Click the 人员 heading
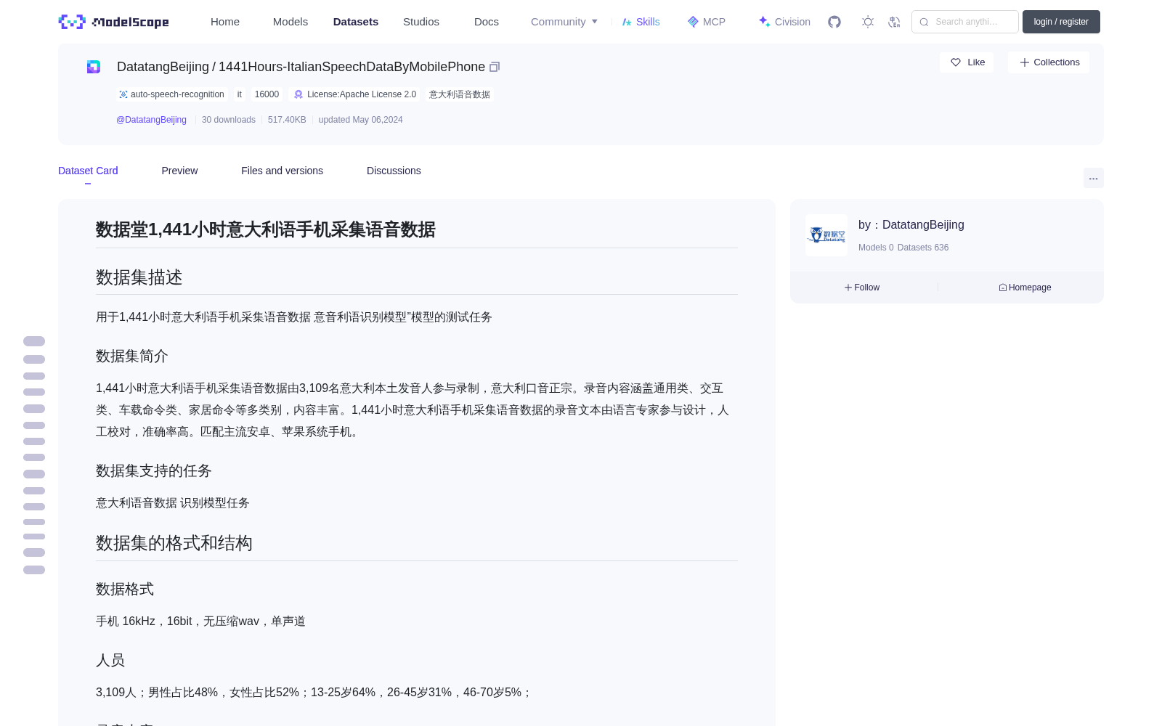 point(110,660)
